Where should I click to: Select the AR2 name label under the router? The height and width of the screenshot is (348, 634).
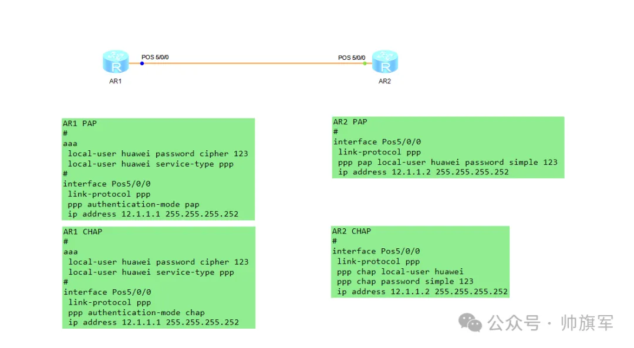(385, 81)
